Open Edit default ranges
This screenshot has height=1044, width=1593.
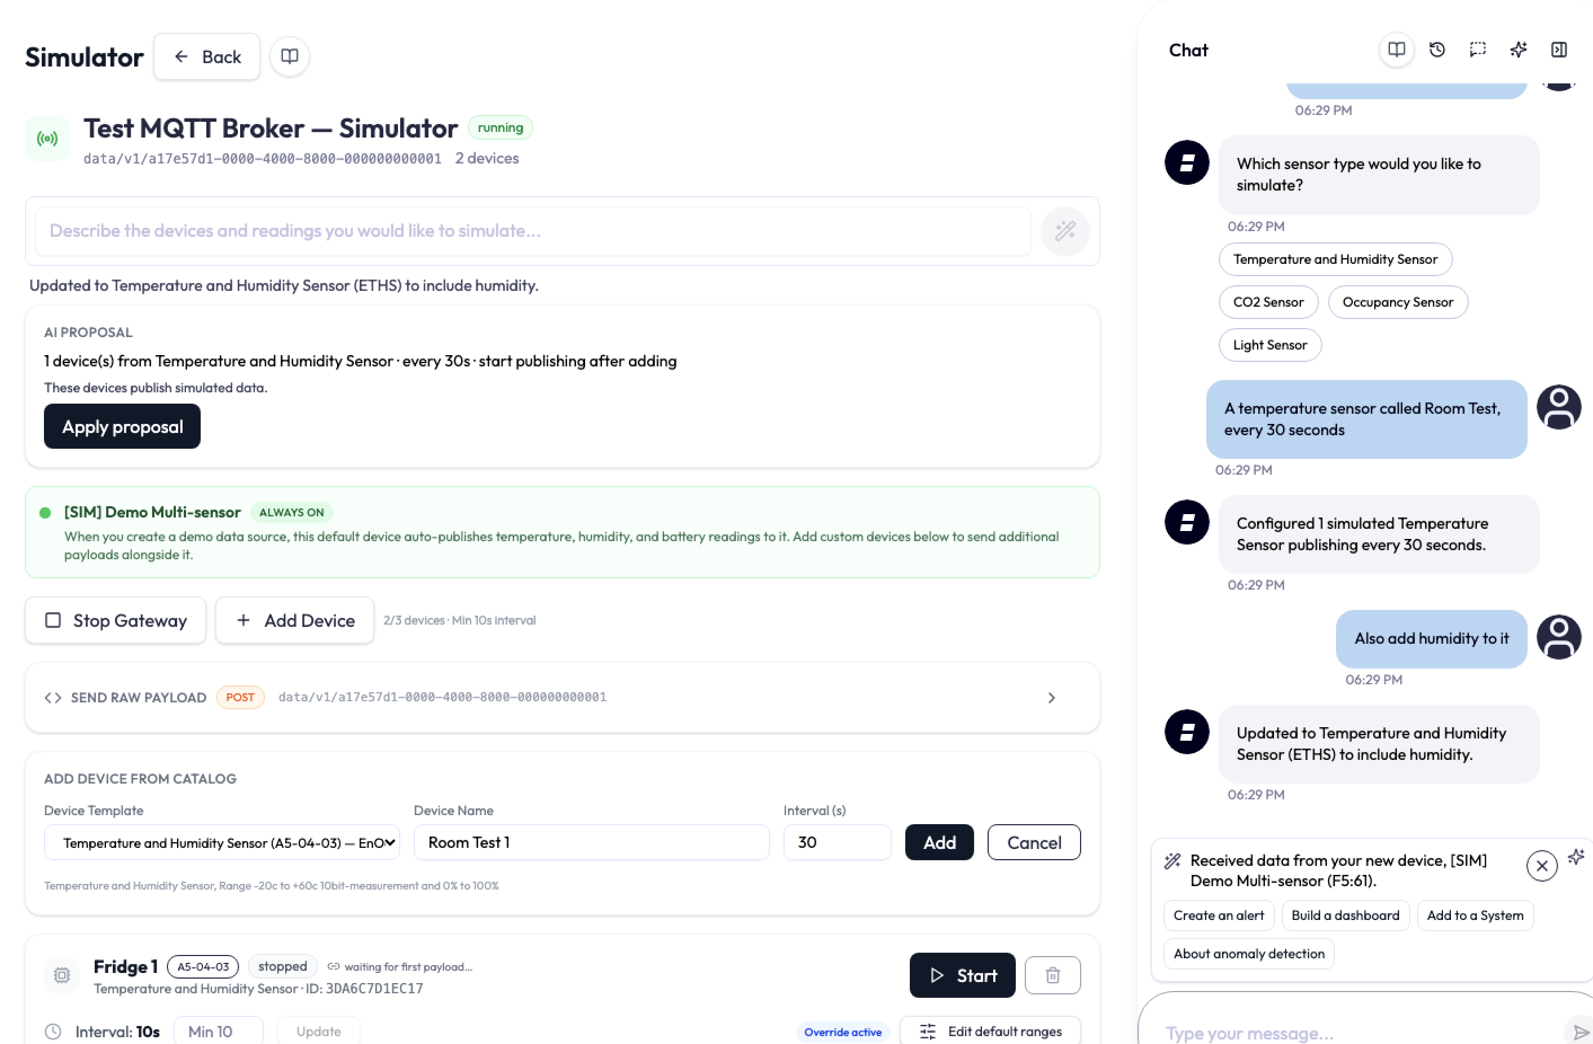(x=990, y=1031)
